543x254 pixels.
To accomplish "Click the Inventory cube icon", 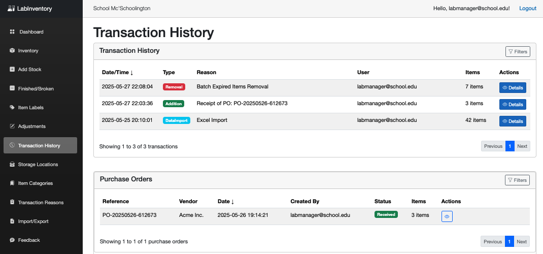I will (12, 51).
